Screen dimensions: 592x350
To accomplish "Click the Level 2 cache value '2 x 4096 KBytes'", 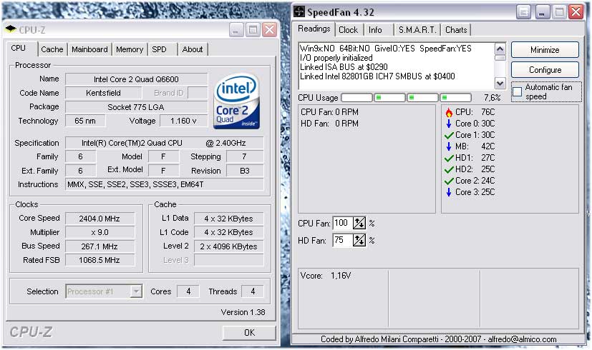I will coord(229,246).
